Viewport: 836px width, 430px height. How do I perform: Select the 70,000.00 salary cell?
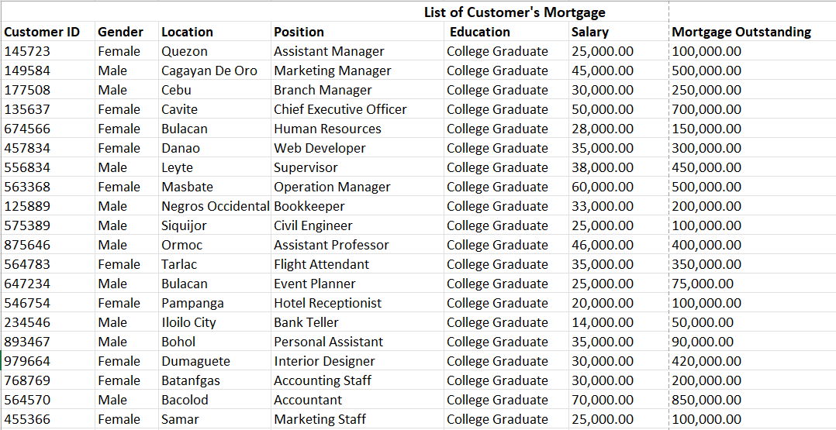tap(602, 400)
